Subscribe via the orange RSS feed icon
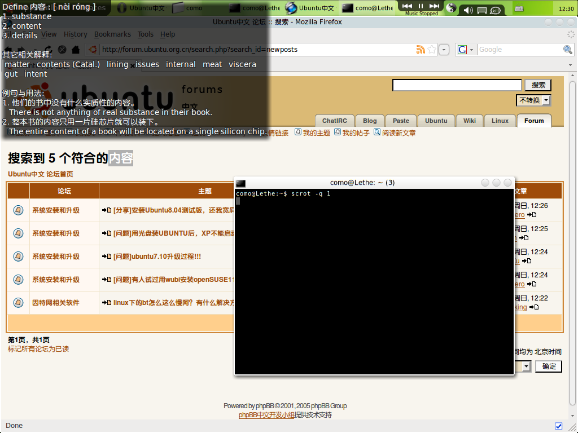This screenshot has width=578, height=433. tap(421, 50)
